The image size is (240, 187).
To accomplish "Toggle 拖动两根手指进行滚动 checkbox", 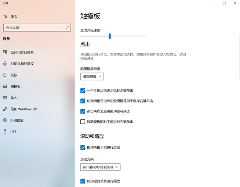I will (x=83, y=147).
